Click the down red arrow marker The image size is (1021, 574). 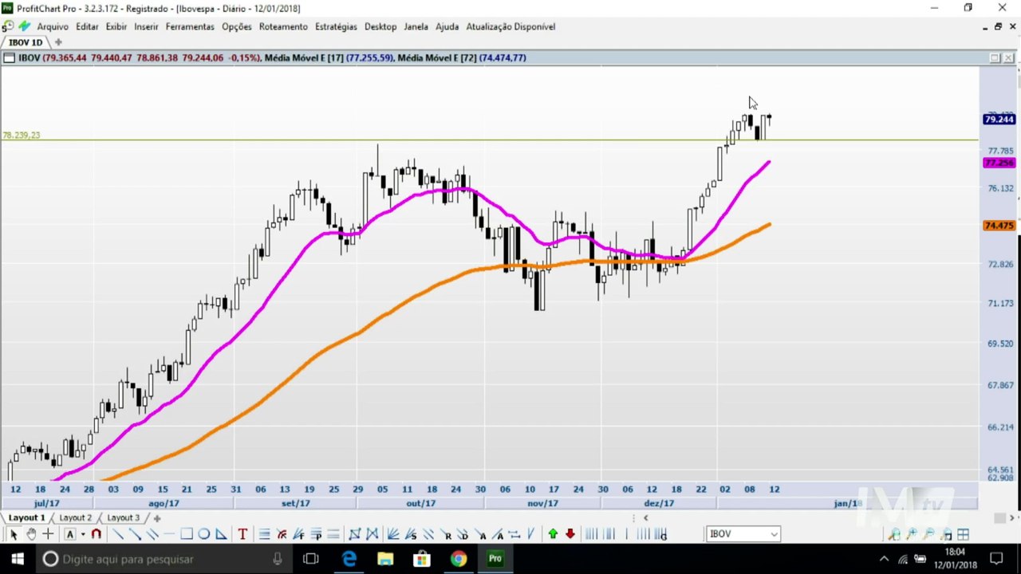(x=570, y=534)
